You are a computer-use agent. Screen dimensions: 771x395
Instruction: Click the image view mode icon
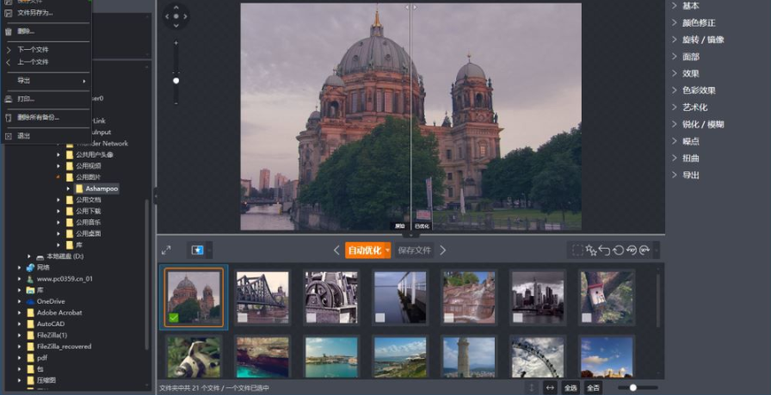pyautogui.click(x=197, y=250)
